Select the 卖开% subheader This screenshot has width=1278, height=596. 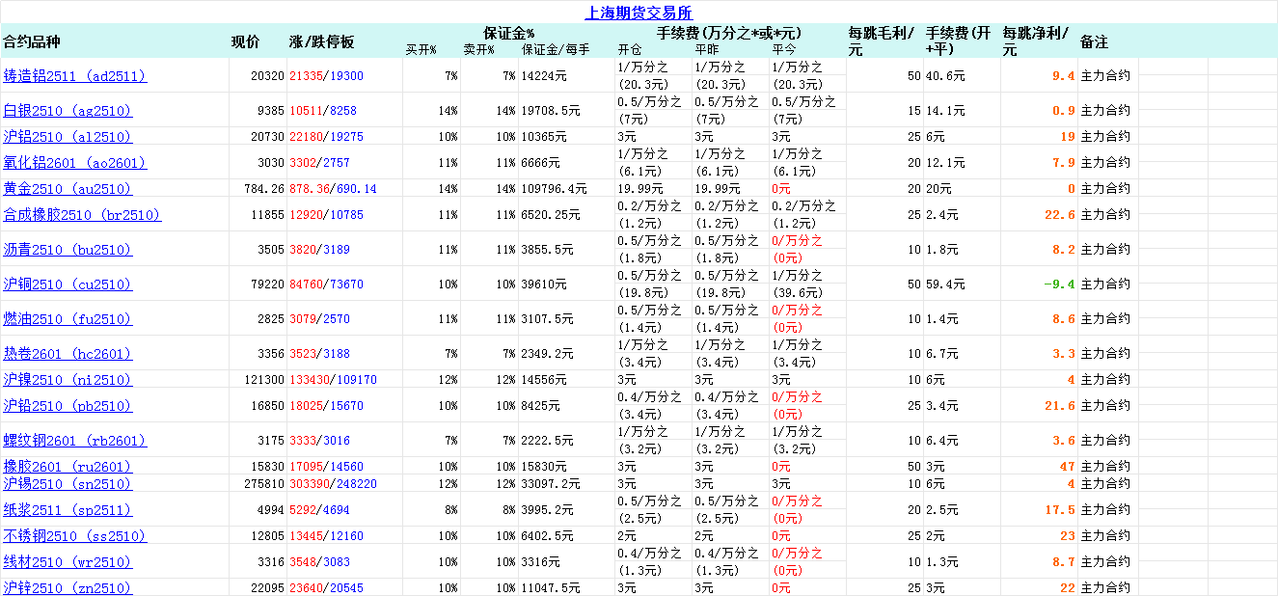479,49
